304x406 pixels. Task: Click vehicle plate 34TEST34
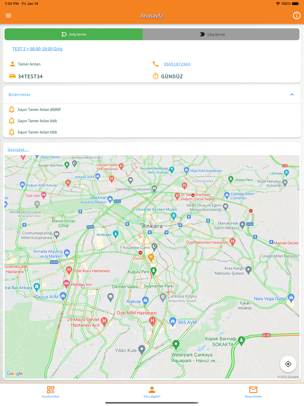coord(30,76)
